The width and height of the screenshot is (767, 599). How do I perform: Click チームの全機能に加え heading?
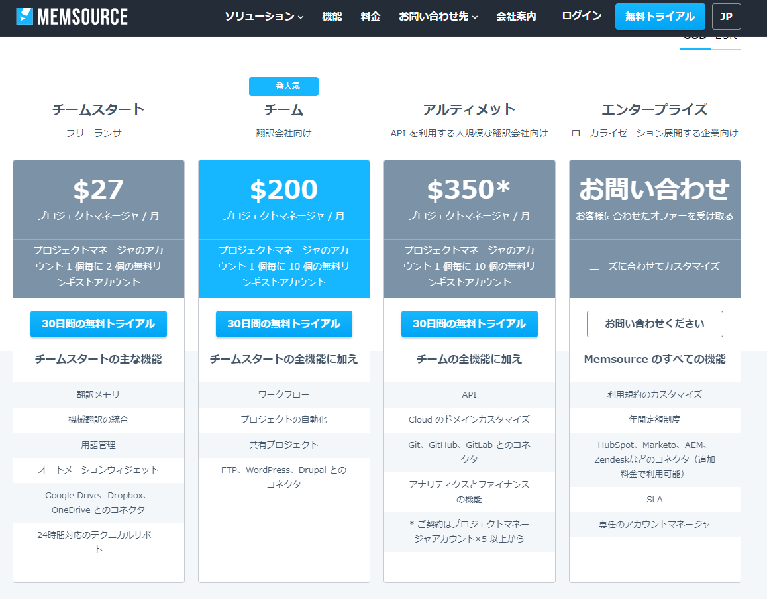pos(469,359)
